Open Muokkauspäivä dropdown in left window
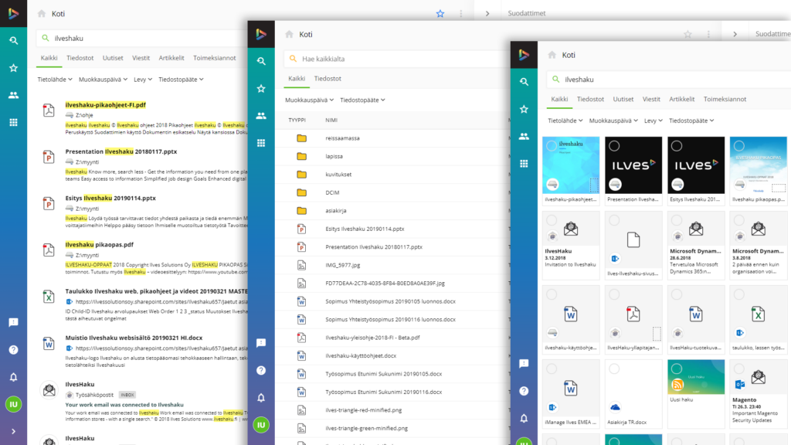Image resolution: width=791 pixels, height=445 pixels. pyautogui.click(x=103, y=80)
